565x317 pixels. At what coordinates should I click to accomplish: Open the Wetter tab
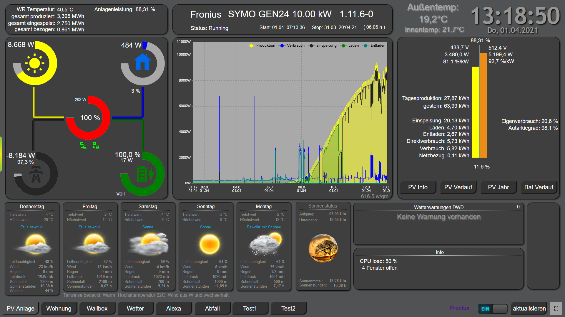tap(135, 308)
